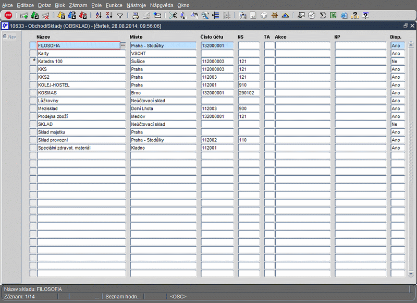Click Seznam hodn... status bar entry
The image size is (417, 303).
tap(123, 296)
